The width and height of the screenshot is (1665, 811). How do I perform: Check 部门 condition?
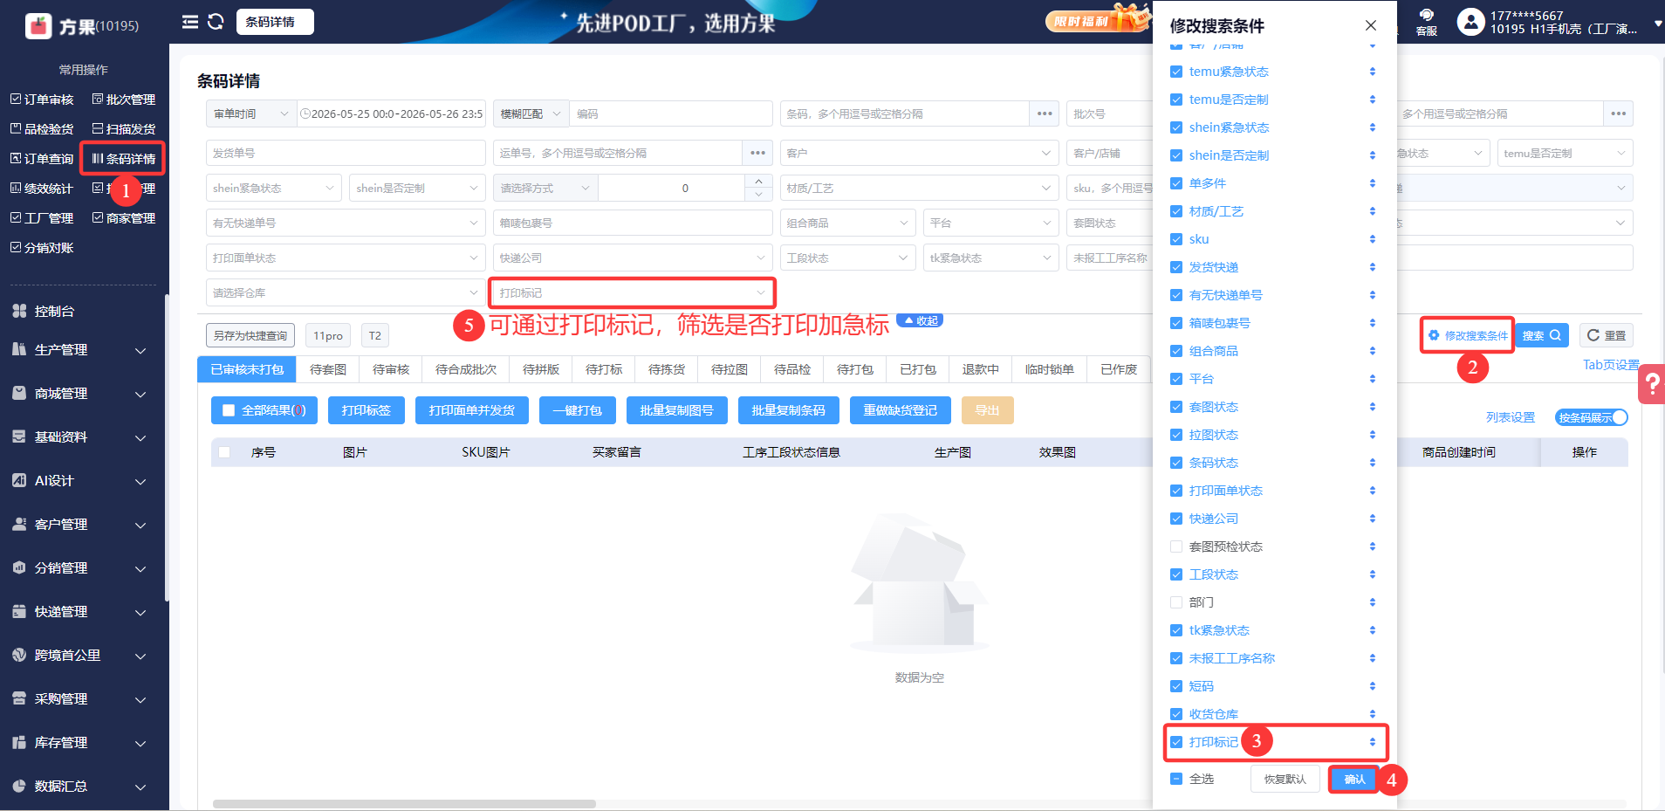pyautogui.click(x=1176, y=602)
